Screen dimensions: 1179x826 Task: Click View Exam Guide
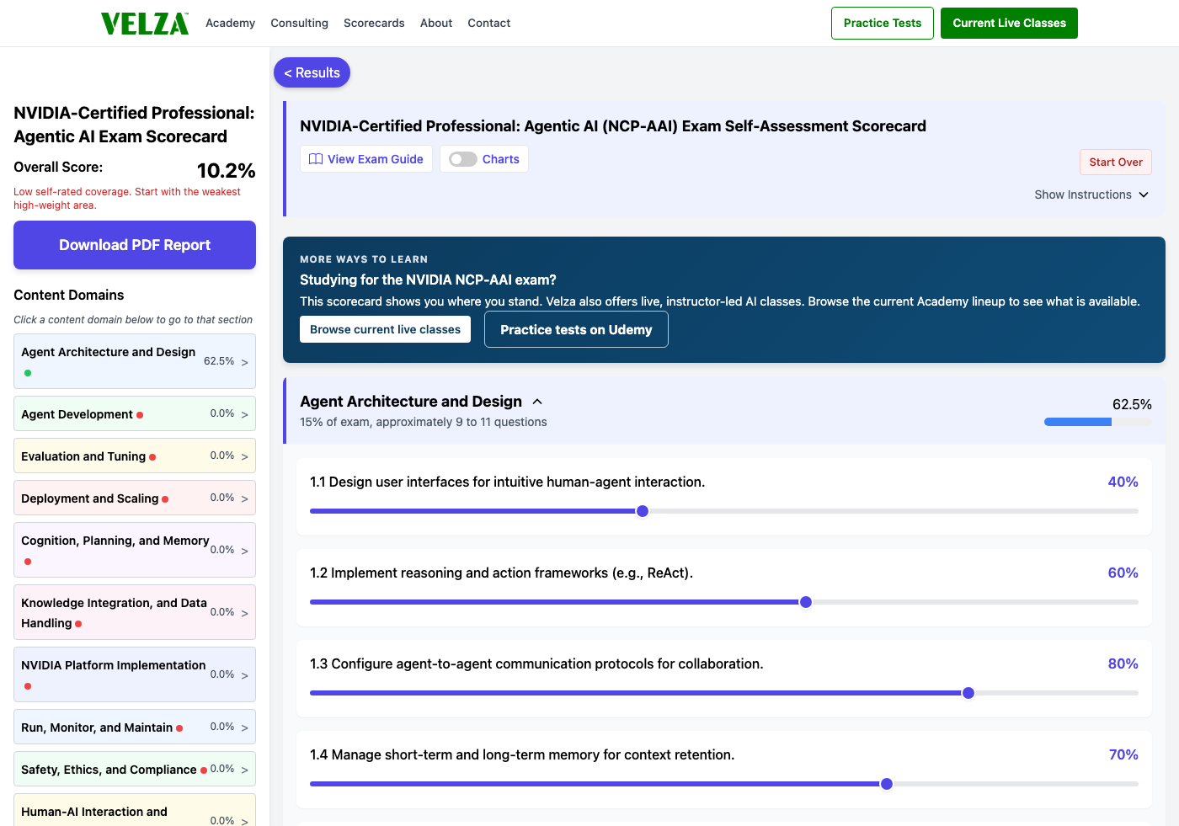[x=366, y=159]
